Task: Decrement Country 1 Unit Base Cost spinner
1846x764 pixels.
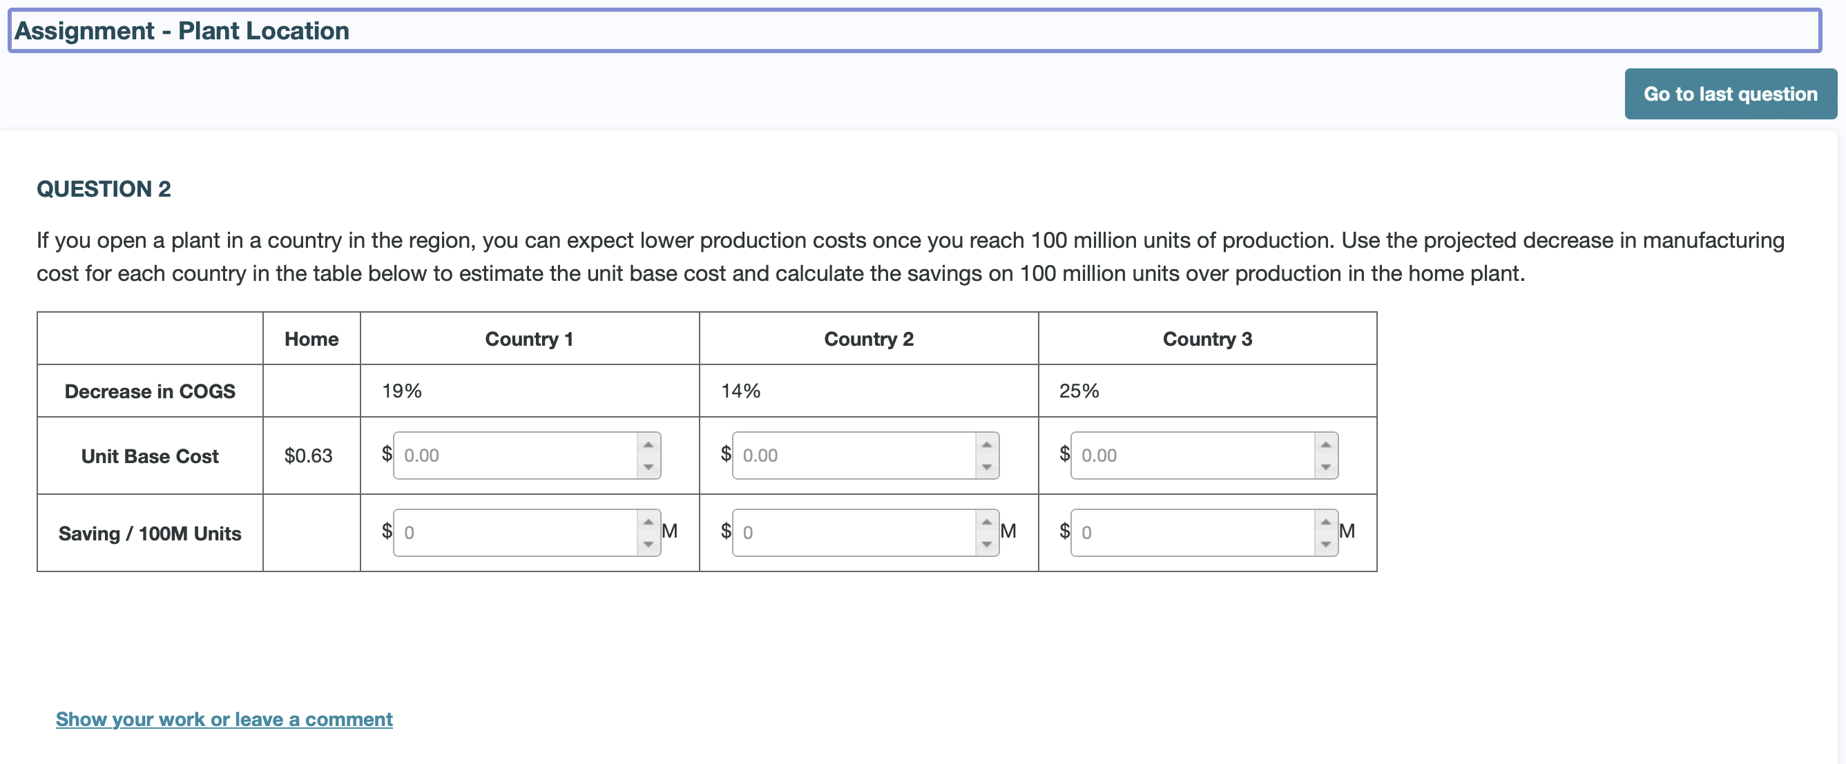Action: coord(647,467)
